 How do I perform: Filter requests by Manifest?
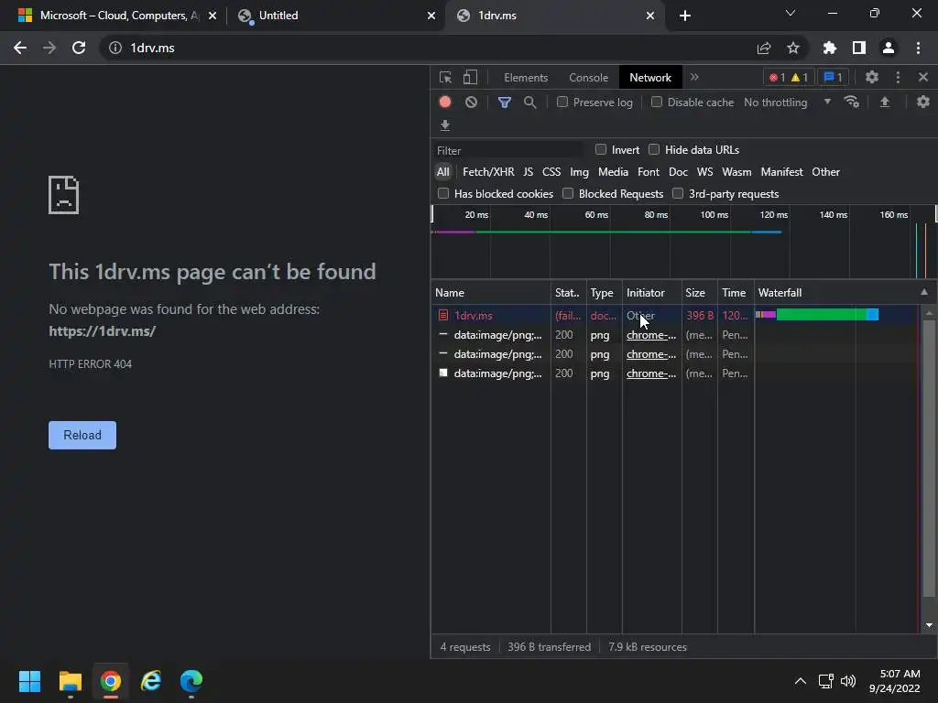(781, 172)
